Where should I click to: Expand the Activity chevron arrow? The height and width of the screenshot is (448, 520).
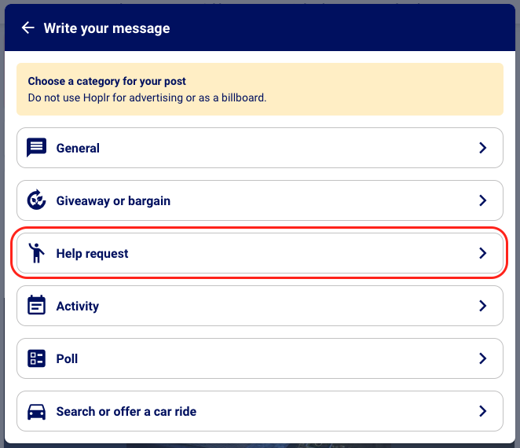point(483,306)
